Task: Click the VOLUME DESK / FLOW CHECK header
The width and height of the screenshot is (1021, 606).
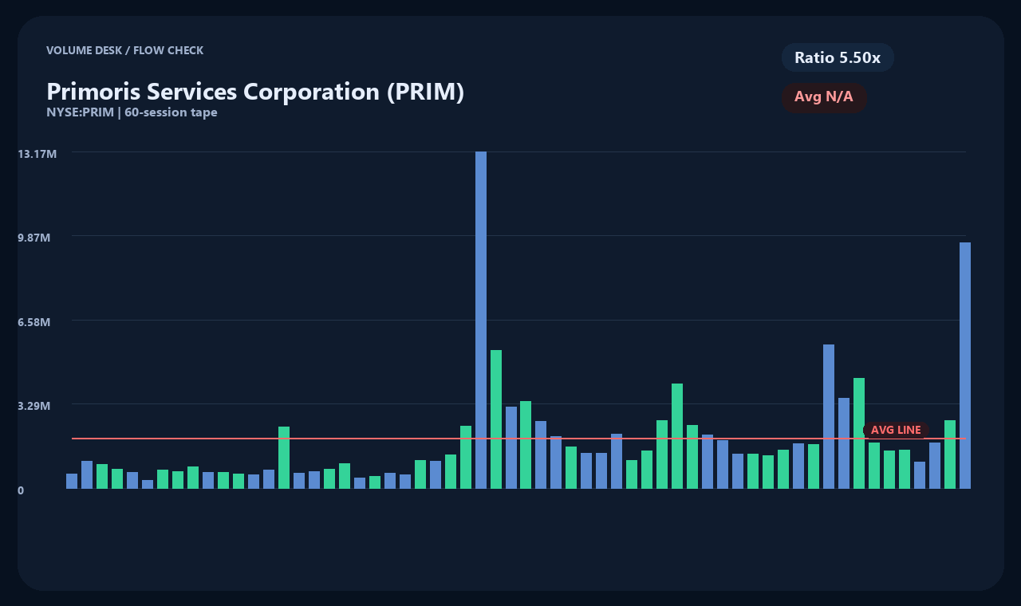Action: click(124, 50)
